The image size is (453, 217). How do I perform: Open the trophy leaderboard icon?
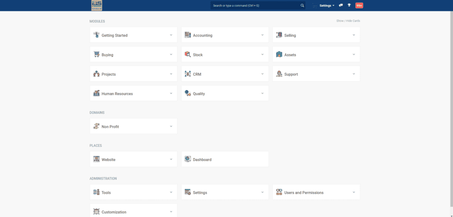349,5
